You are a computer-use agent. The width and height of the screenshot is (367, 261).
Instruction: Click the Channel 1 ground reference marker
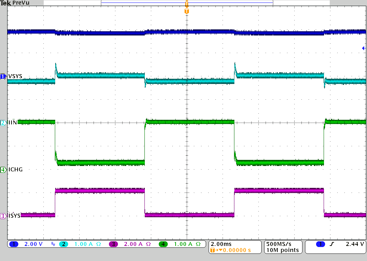pyautogui.click(x=3, y=76)
